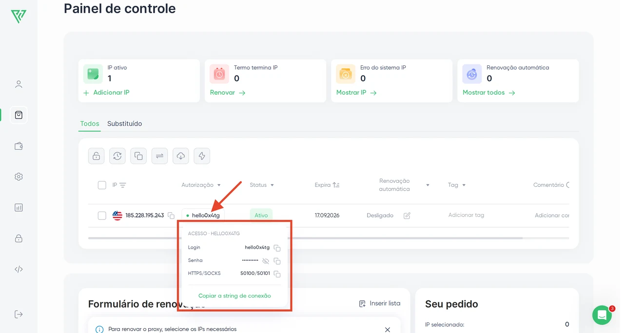Switch to the Todos tab
This screenshot has width=624, height=333.
click(90, 124)
